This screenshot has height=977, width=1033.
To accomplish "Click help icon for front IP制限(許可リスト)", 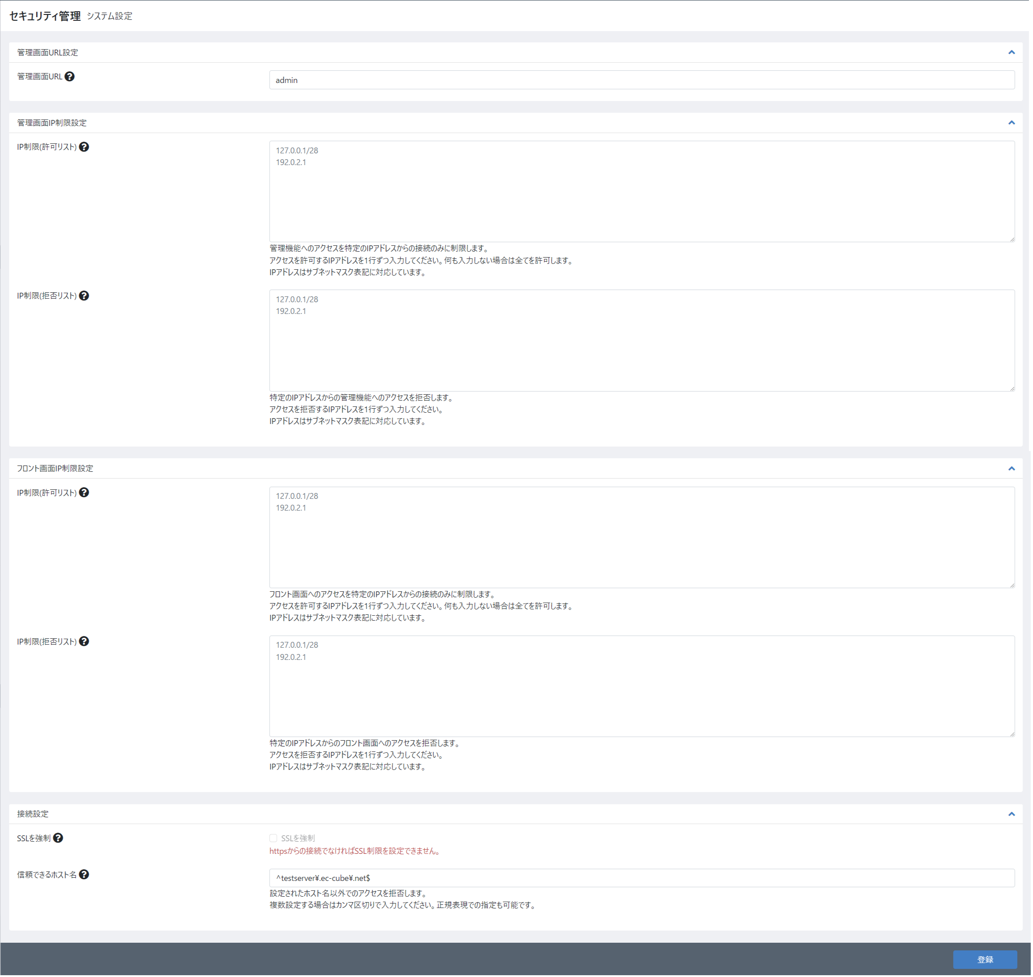I will tap(84, 493).
